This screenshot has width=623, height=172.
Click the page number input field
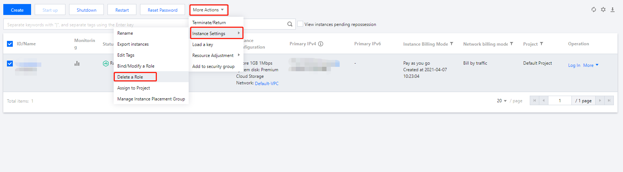[x=559, y=100]
